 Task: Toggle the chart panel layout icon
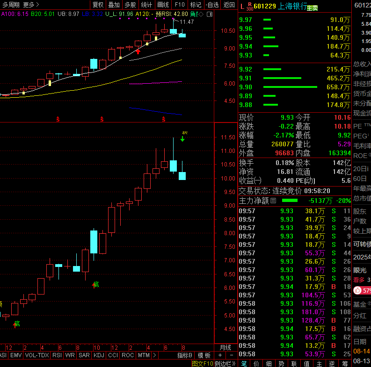click(x=210, y=14)
